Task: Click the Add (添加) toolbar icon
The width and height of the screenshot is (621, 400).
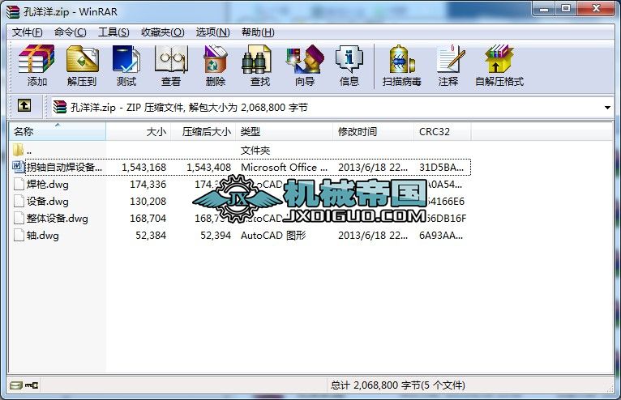Action: pyautogui.click(x=36, y=66)
